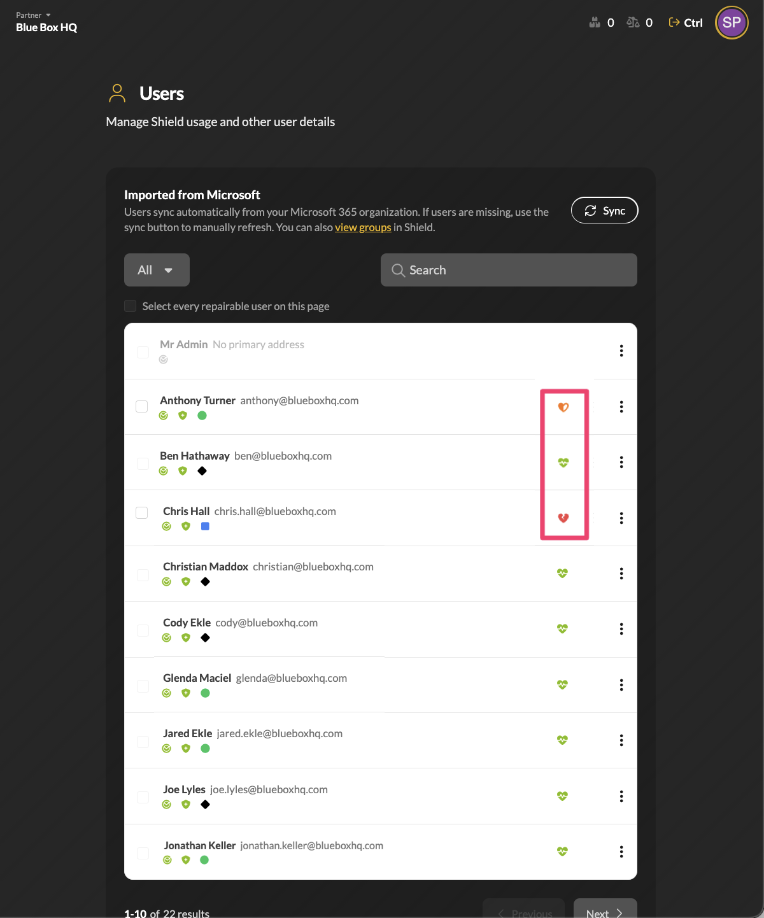Screen dimensions: 764x918
Task: Tick the checkbox for Chris Hall
Action: click(x=142, y=512)
